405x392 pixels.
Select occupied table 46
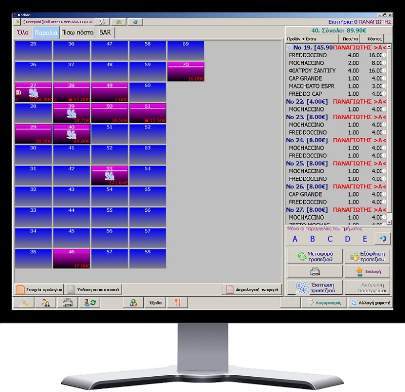pos(71,258)
